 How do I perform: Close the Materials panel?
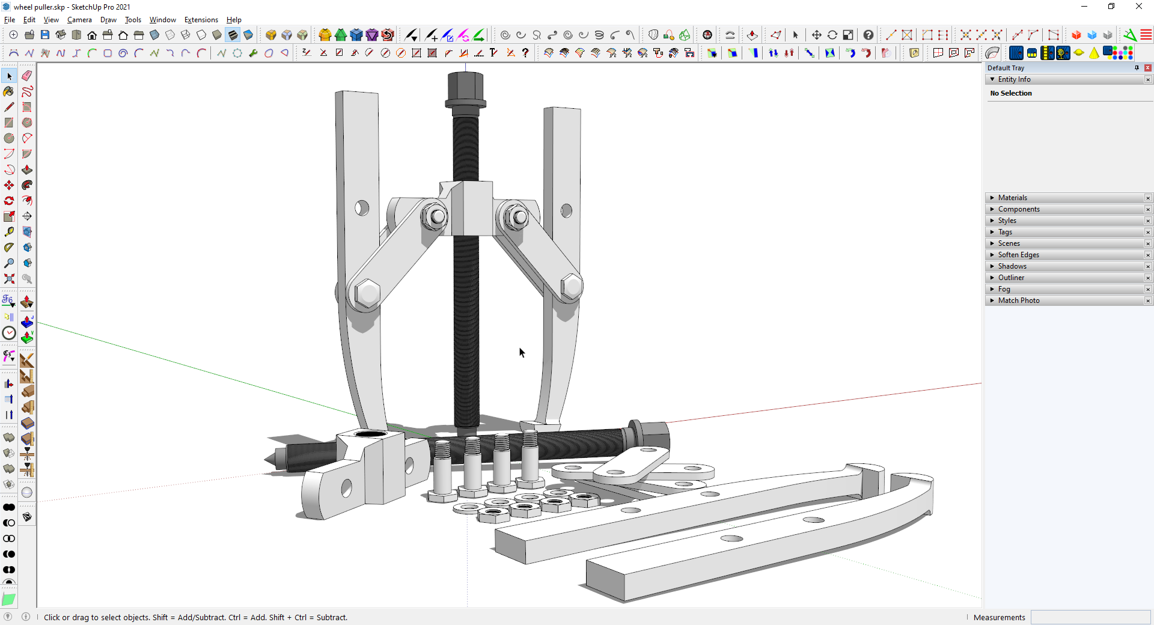tap(1148, 198)
